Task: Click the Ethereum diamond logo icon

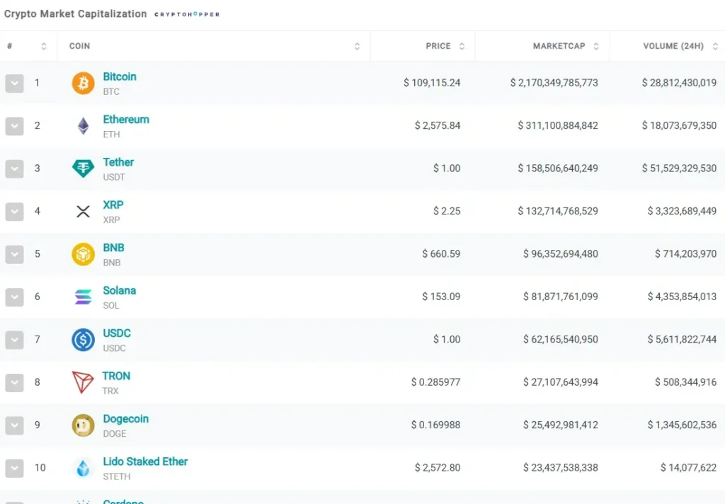Action: (x=83, y=126)
